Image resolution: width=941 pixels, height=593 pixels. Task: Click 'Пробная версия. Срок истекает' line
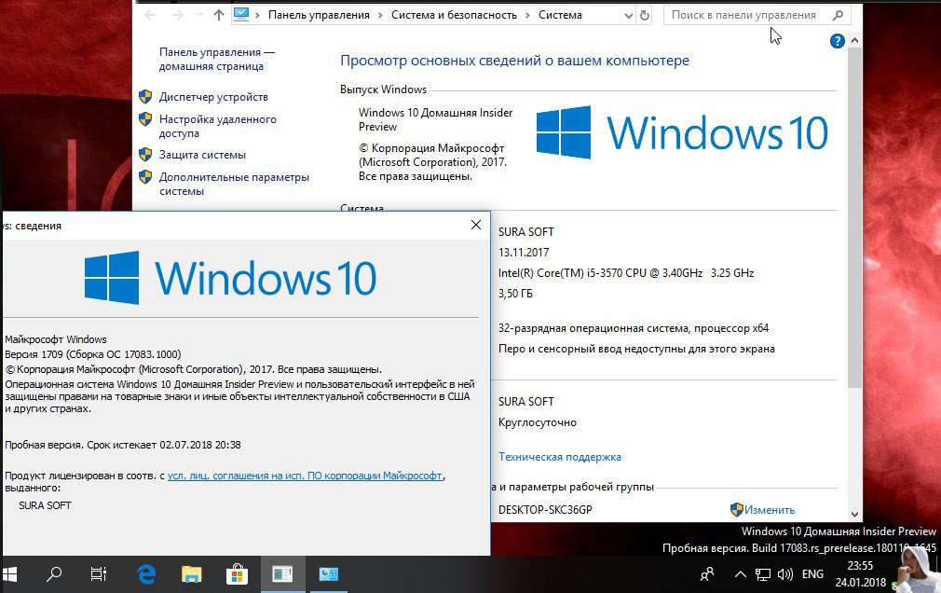[x=122, y=445]
